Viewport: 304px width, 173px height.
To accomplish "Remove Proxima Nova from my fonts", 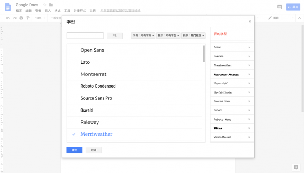I will tap(249, 101).
